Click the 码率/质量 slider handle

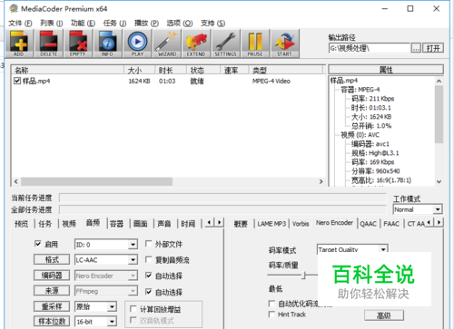[x=305, y=276]
